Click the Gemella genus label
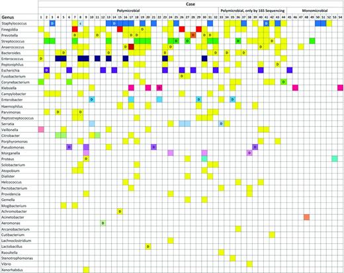 pyautogui.click(x=8, y=200)
